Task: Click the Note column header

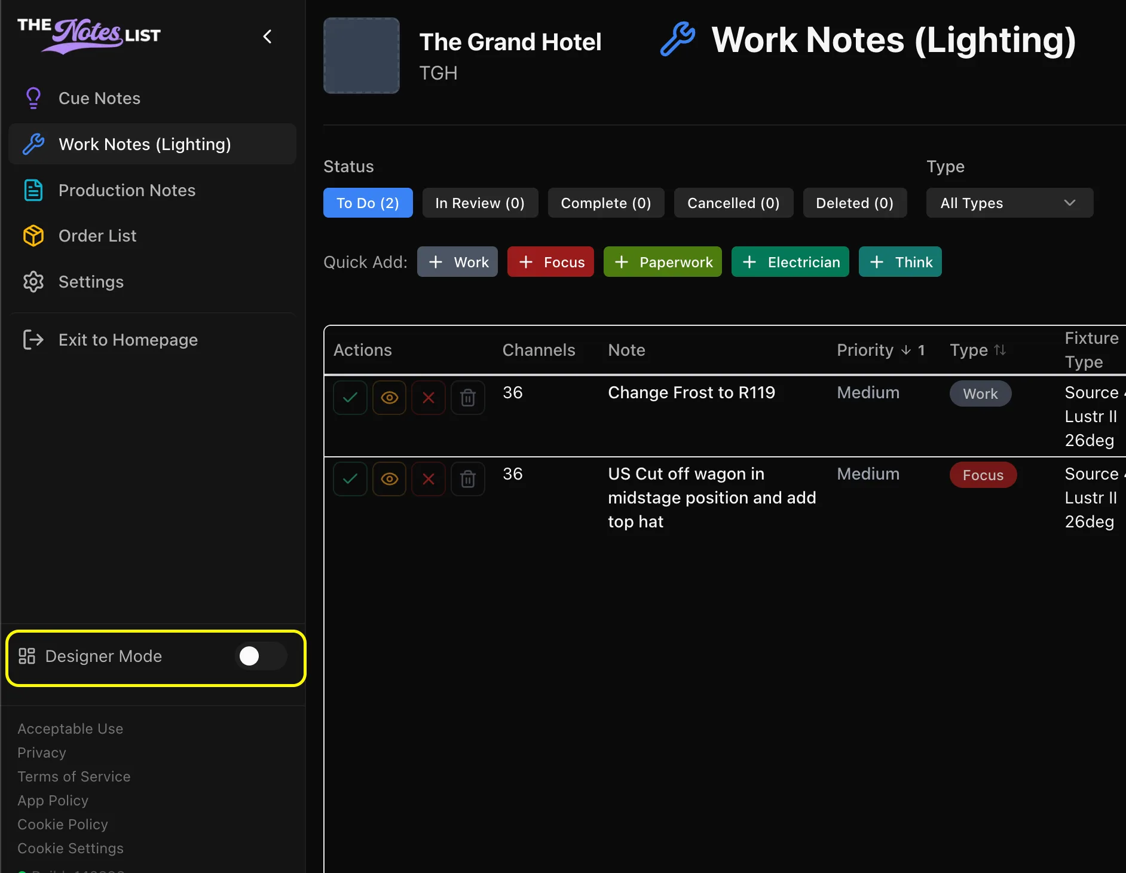Action: 627,350
